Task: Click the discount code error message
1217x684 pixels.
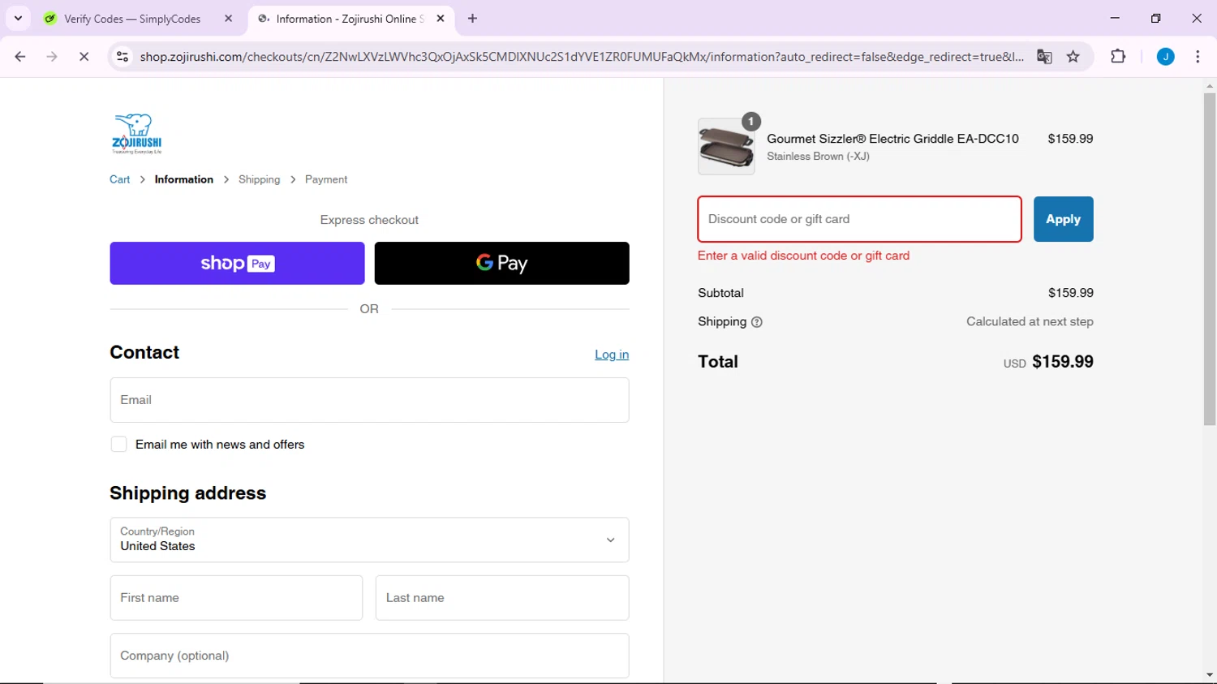Action: [803, 256]
